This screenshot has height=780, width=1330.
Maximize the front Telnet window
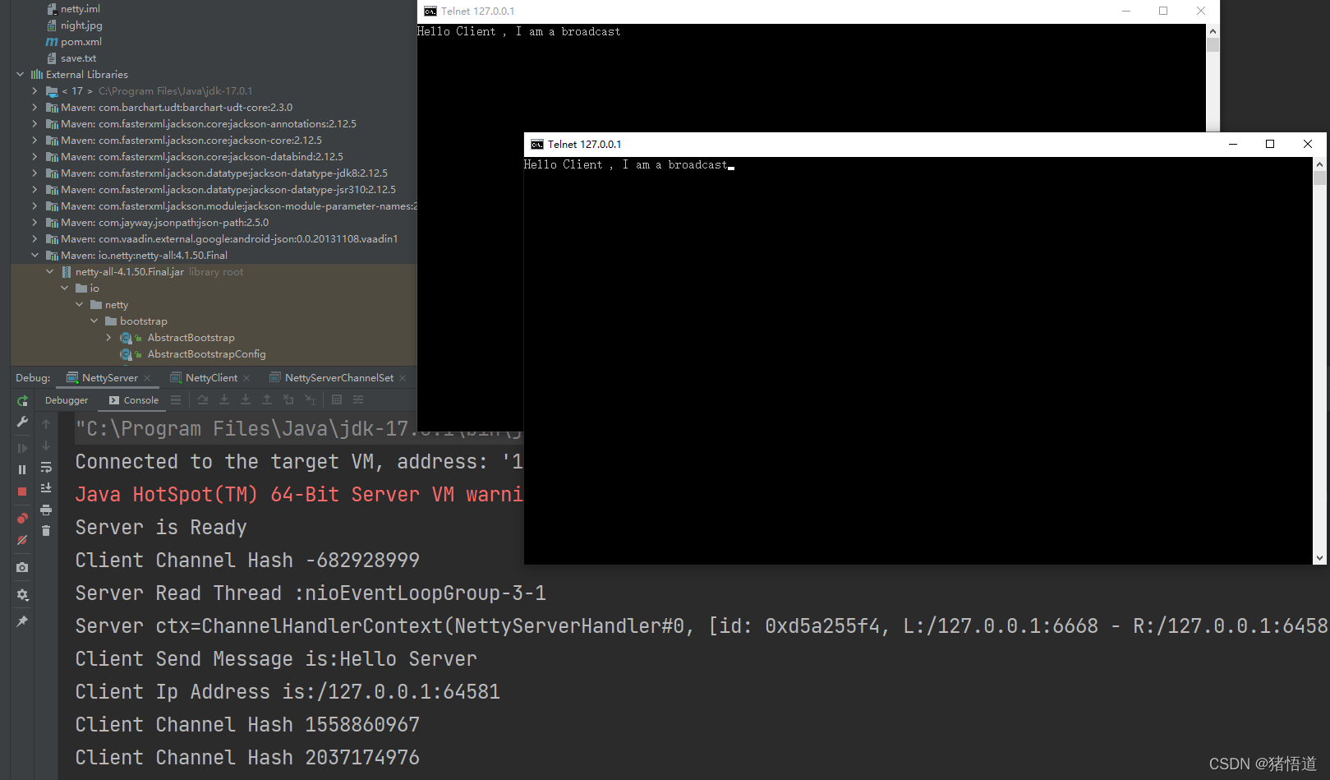coord(1270,145)
